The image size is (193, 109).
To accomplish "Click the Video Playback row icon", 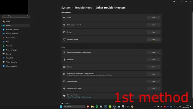I will (x=64, y=81).
